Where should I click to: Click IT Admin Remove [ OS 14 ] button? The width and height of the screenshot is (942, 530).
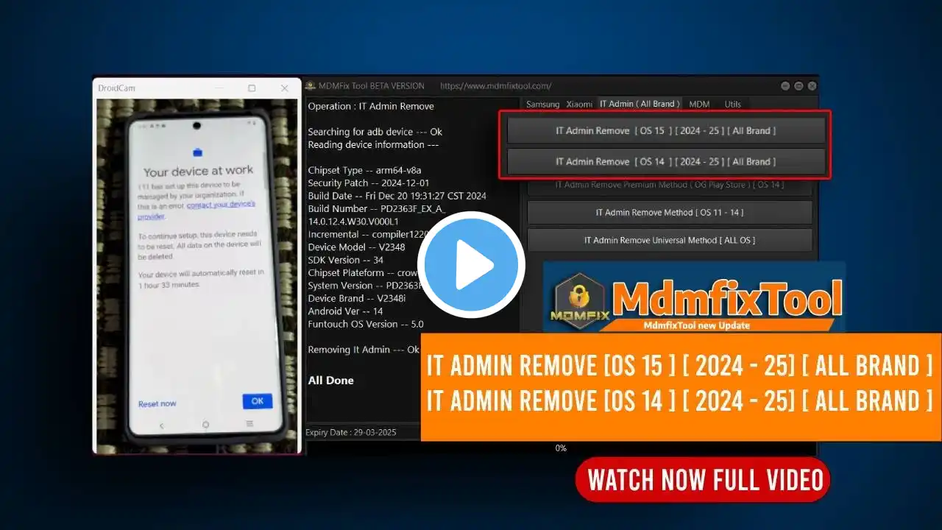coord(666,161)
